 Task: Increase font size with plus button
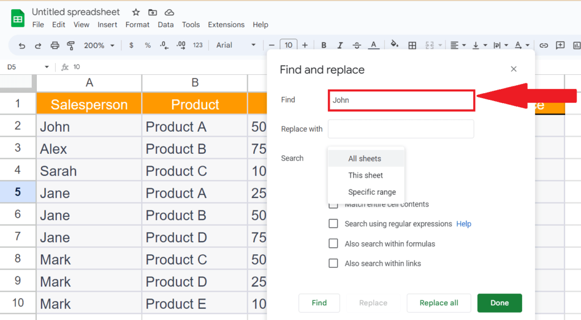(x=305, y=45)
